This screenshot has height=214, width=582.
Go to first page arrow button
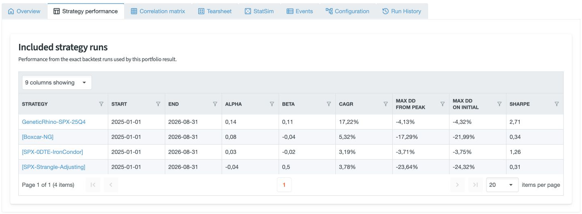[x=93, y=185]
